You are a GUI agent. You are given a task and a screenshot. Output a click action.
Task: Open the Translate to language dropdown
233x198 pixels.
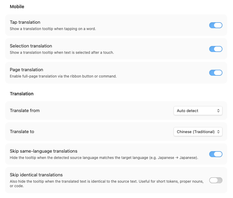click(198, 132)
